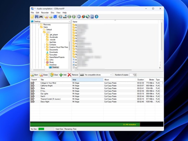This screenshot has height=141, width=188.
Task: Click the Clear button
Action: tap(54, 75)
